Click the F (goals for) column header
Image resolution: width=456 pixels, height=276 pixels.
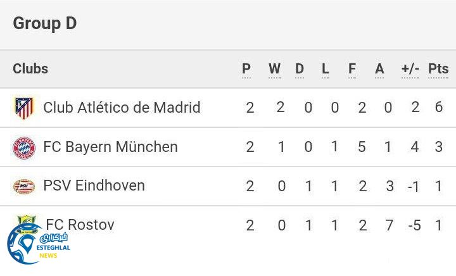click(x=352, y=69)
